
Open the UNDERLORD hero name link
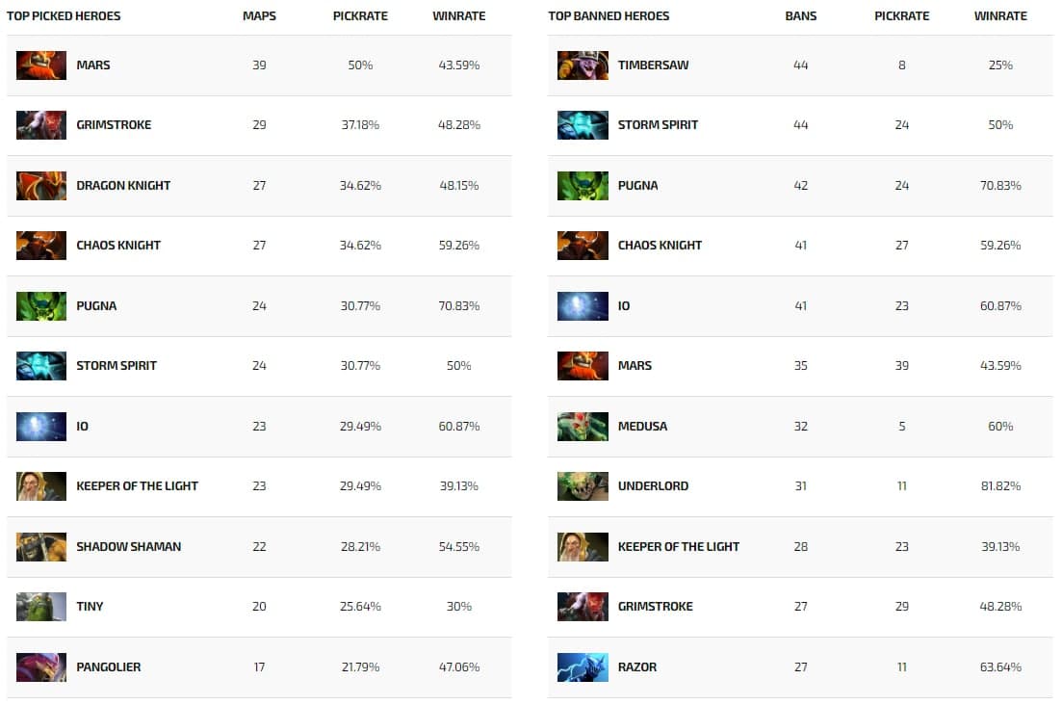tap(653, 485)
